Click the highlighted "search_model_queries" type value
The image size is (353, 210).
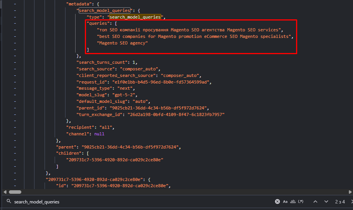(135, 17)
